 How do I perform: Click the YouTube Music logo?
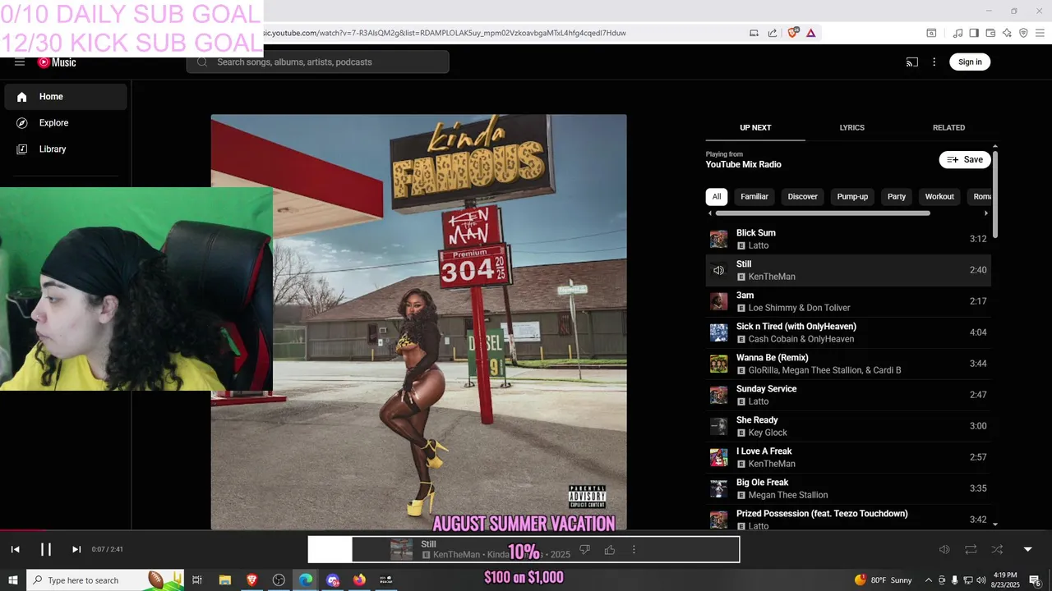(57, 62)
